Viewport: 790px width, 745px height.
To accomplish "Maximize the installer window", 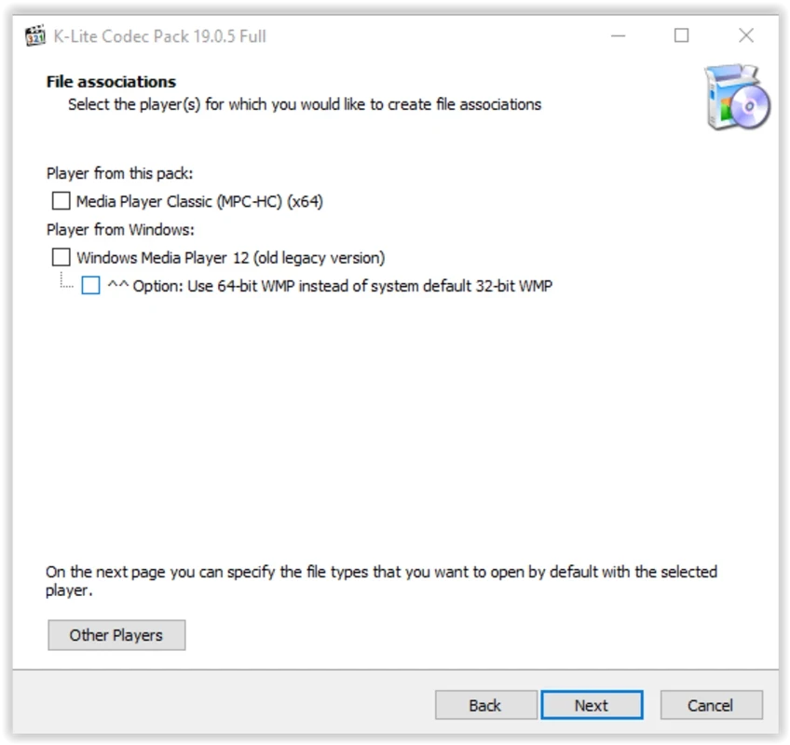I will tap(682, 36).
